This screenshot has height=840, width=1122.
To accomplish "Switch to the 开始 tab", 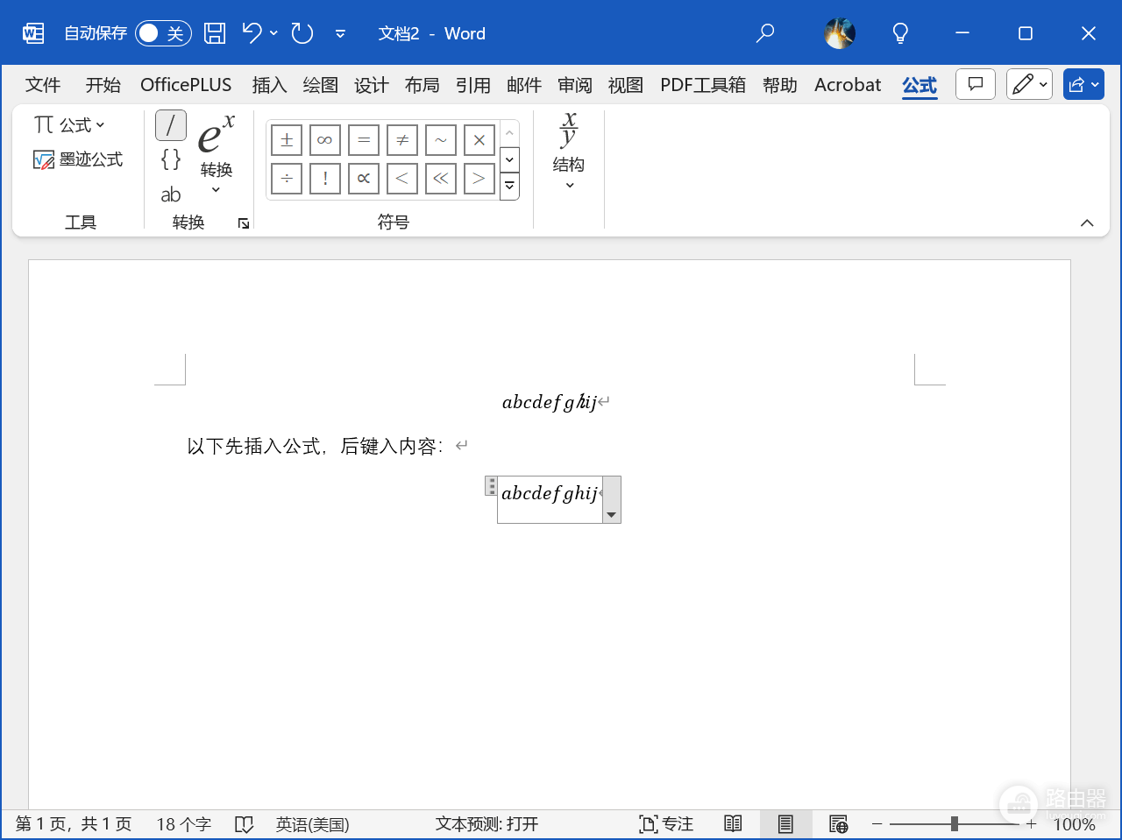I will 103,85.
